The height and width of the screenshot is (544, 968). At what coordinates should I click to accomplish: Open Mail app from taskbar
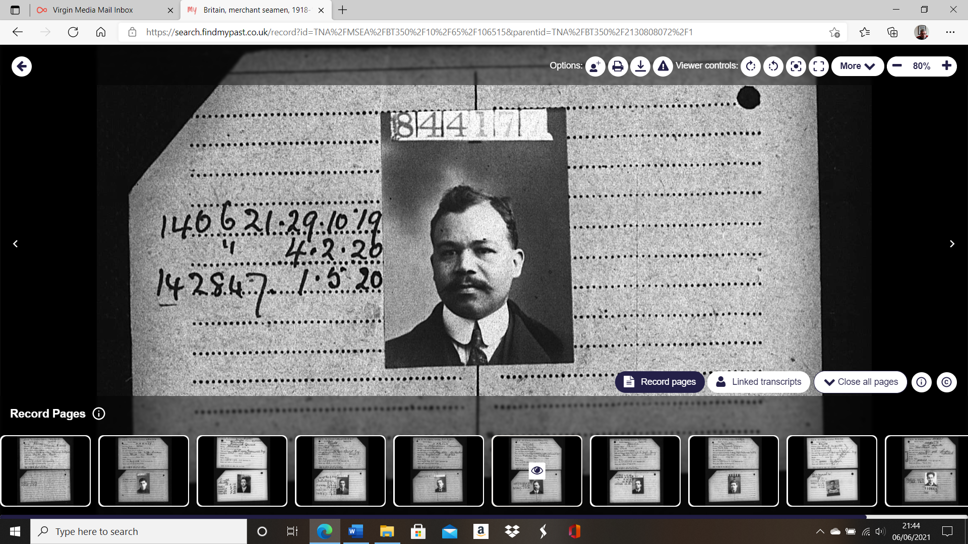click(449, 531)
